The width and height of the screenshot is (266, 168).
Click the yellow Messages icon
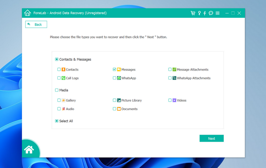click(119, 70)
